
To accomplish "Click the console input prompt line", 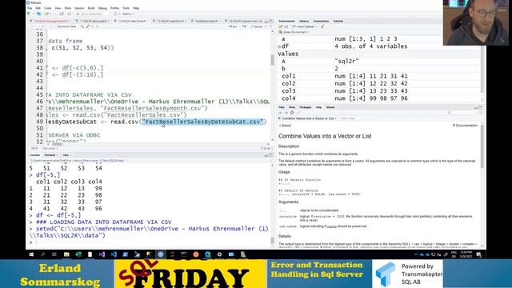I will (x=150, y=242).
